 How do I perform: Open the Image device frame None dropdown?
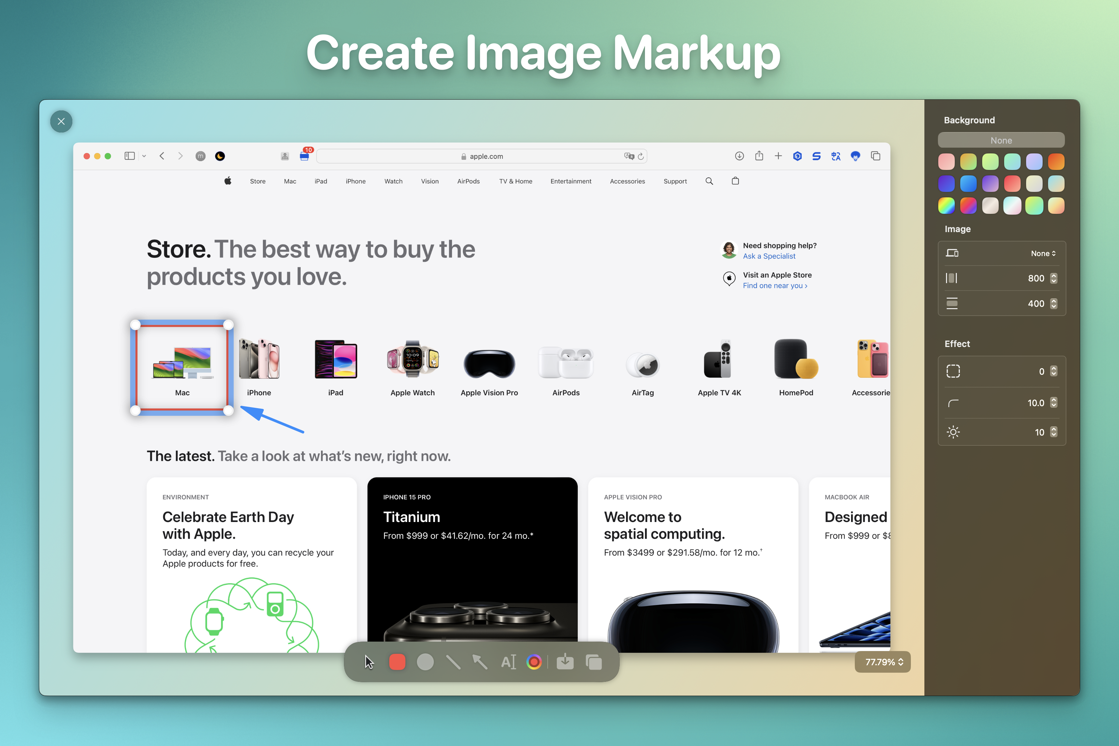(x=1043, y=254)
